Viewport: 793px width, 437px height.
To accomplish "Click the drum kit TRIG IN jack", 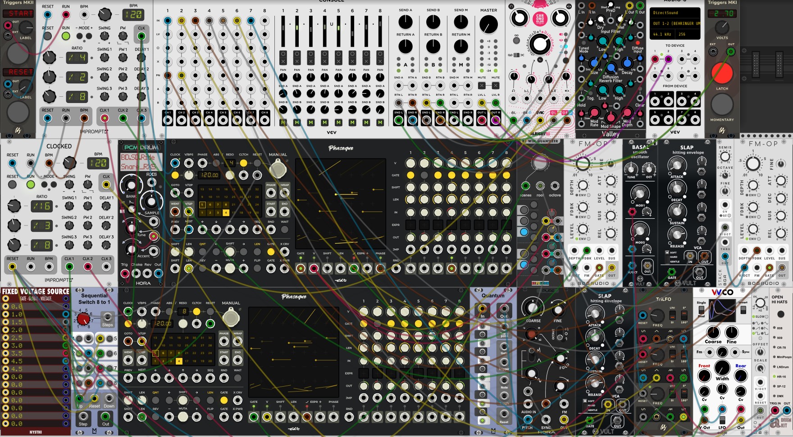I will [x=775, y=410].
